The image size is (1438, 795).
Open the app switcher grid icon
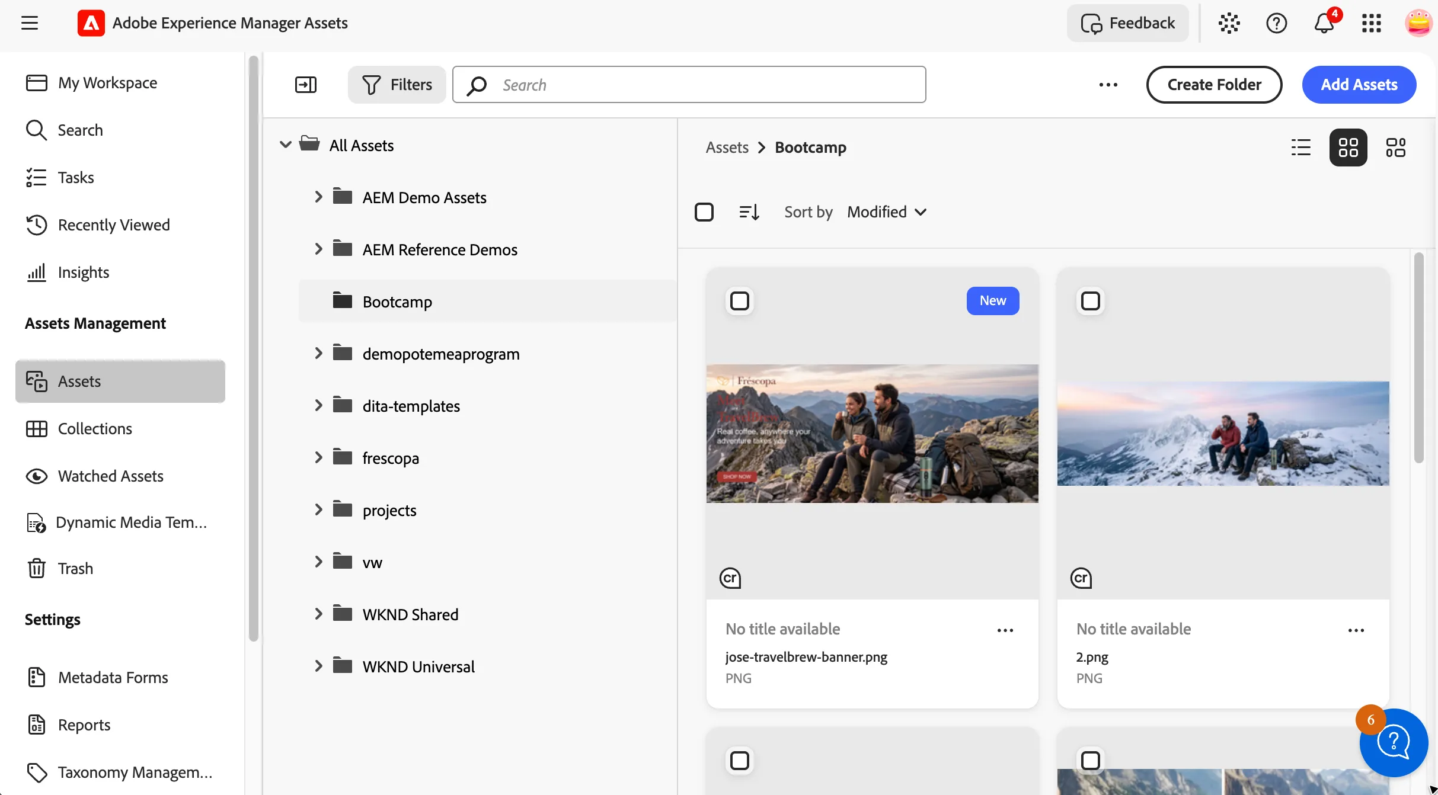(x=1371, y=23)
